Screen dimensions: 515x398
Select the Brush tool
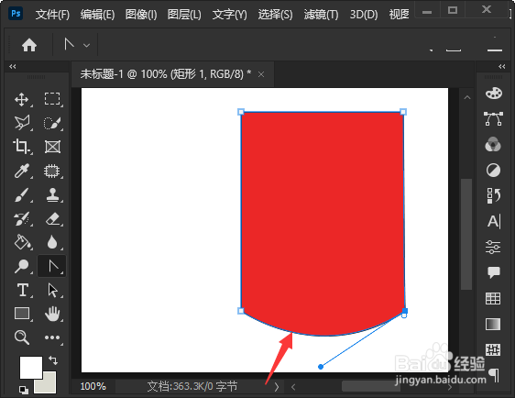pyautogui.click(x=22, y=195)
